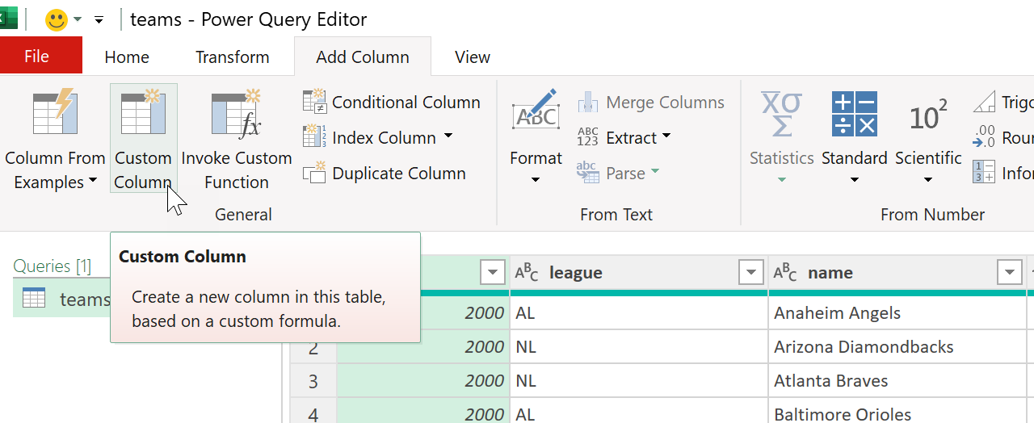Click the Duplicate Column icon
This screenshot has width=1034, height=423.
coord(313,174)
